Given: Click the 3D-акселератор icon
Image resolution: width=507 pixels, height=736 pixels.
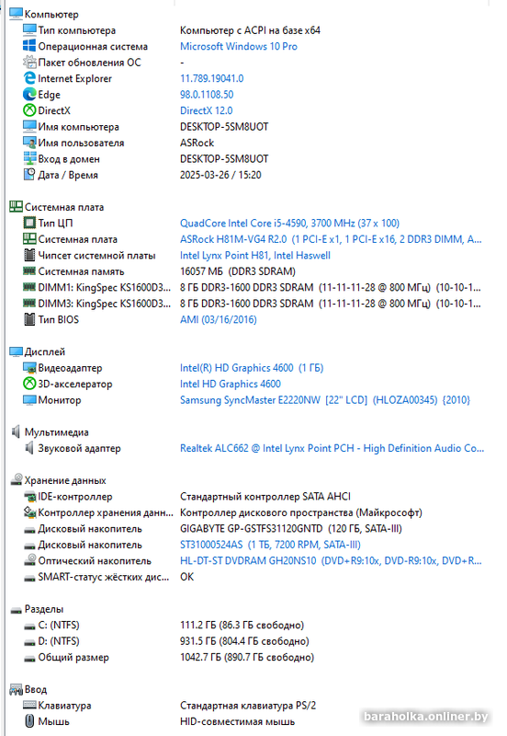Looking at the screenshot, I should tap(29, 384).
